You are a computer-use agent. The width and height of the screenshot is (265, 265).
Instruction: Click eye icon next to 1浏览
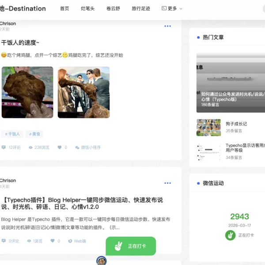(29, 241)
